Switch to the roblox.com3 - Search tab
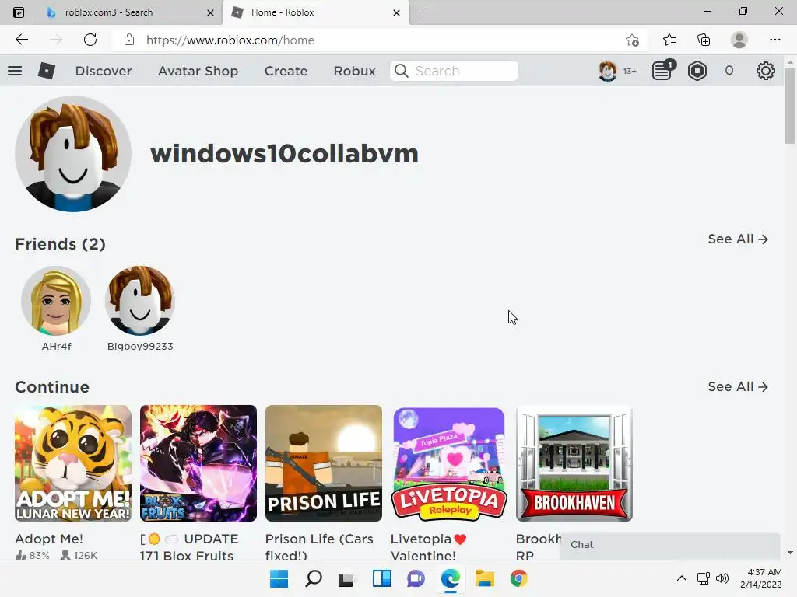The height and width of the screenshot is (597, 797). tap(130, 12)
